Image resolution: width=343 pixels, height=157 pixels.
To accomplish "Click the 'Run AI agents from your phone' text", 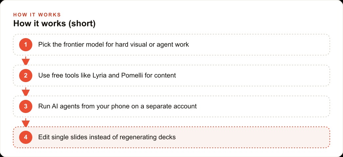I will point(117,106).
